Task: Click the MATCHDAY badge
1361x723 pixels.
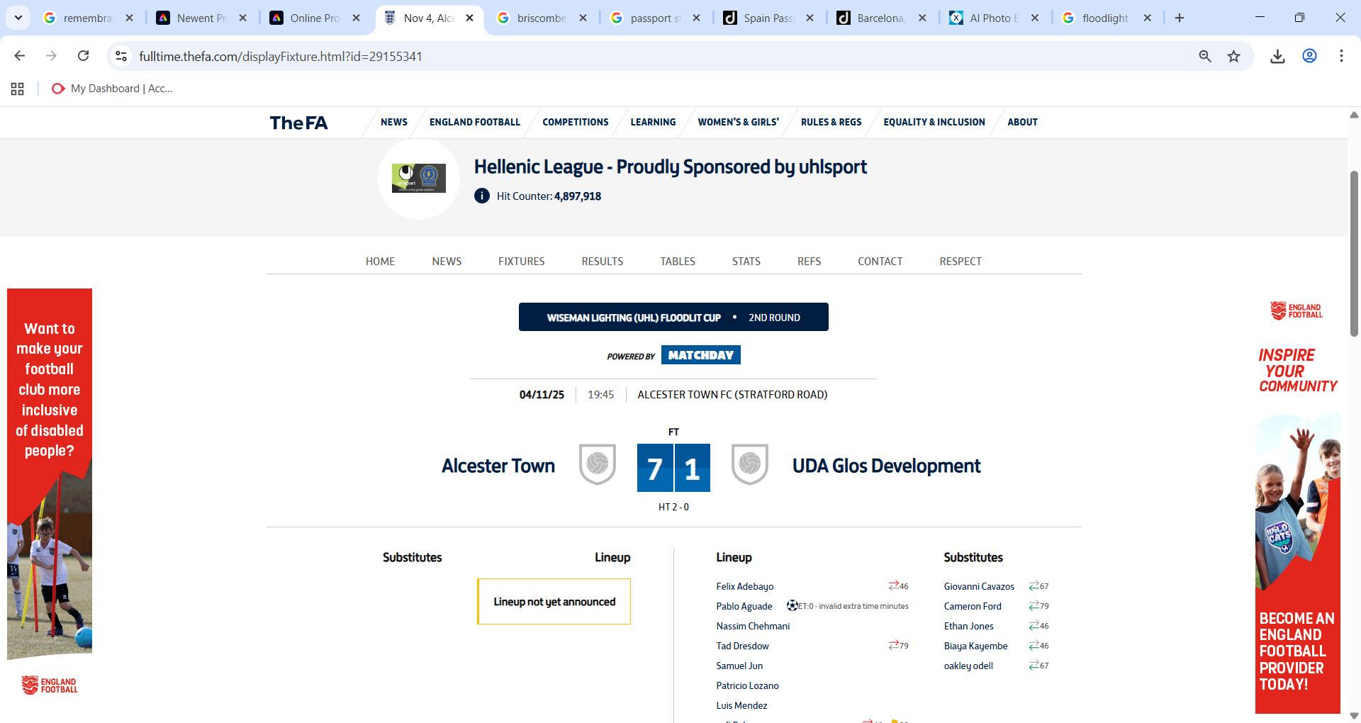Action: (x=701, y=355)
